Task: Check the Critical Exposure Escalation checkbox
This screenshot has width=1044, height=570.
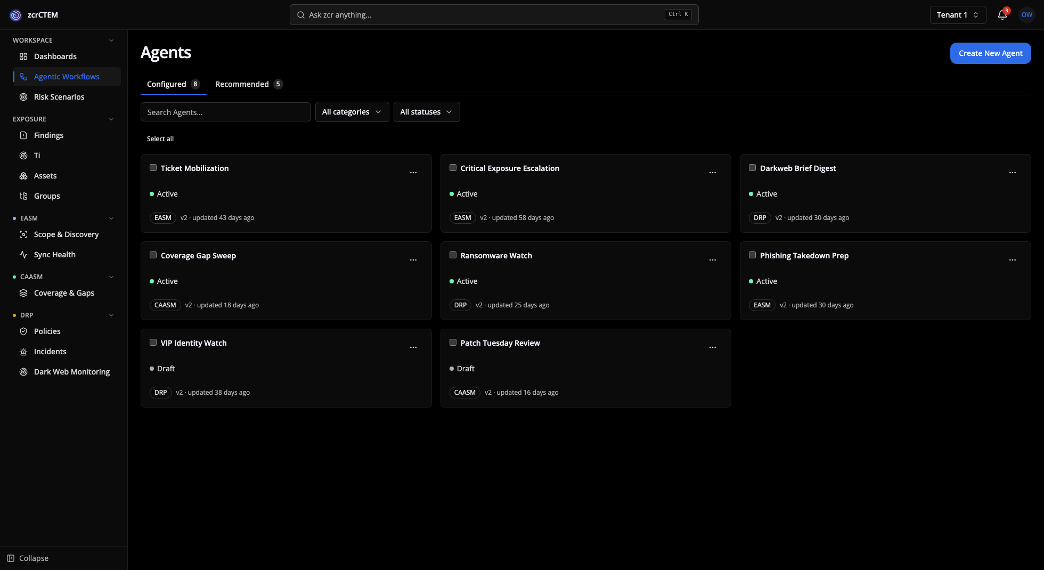Action: pos(453,168)
